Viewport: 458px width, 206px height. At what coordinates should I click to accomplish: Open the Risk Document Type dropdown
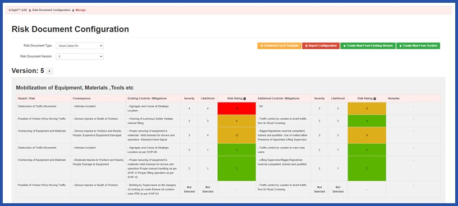80,46
